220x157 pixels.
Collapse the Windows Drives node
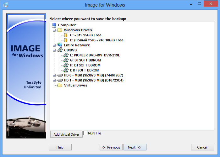coord(54,30)
